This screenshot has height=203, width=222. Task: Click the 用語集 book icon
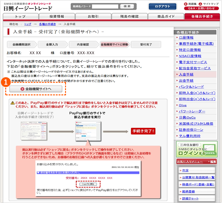coord(186,4)
